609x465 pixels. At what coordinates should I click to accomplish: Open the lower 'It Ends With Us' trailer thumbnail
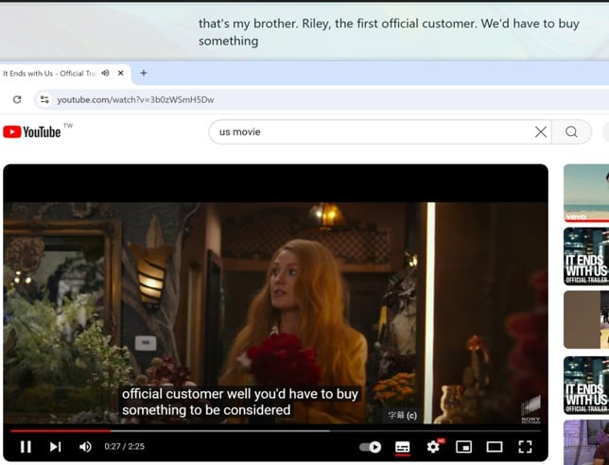coord(586,385)
